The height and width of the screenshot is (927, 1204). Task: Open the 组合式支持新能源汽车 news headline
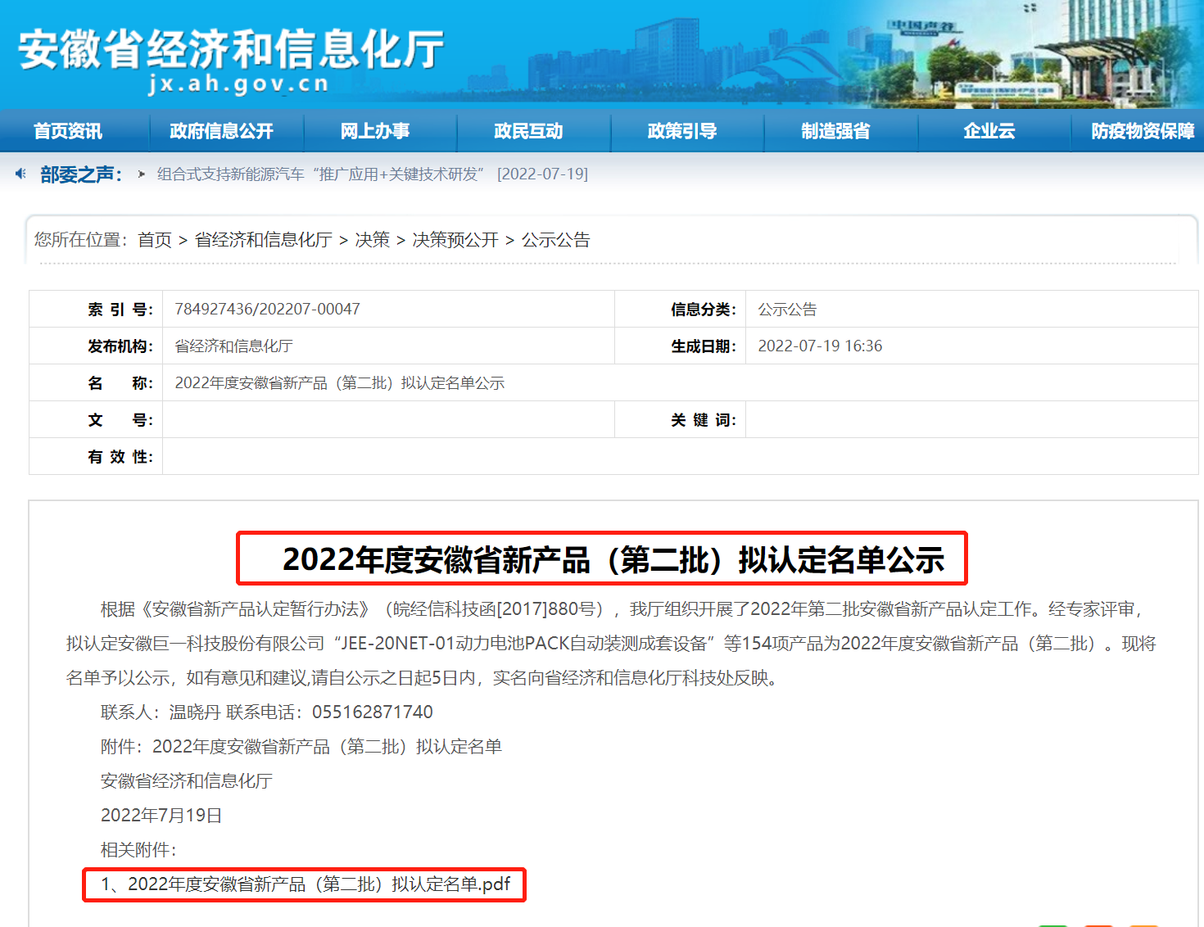point(320,174)
